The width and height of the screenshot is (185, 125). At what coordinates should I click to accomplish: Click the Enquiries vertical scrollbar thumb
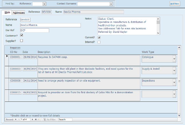click(x=179, y=81)
